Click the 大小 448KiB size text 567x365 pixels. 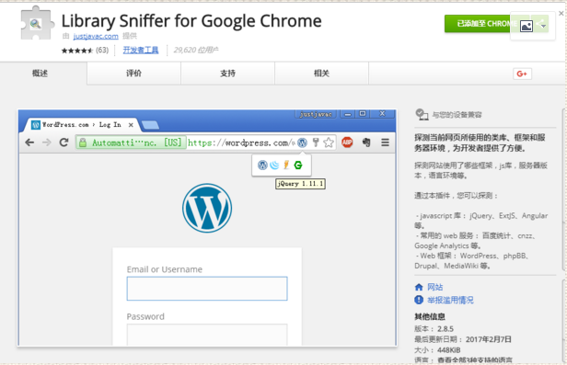(437, 350)
